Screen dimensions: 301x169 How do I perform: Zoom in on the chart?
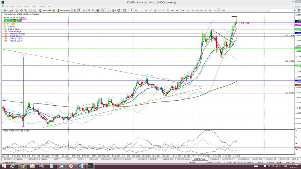(x=89, y=10)
